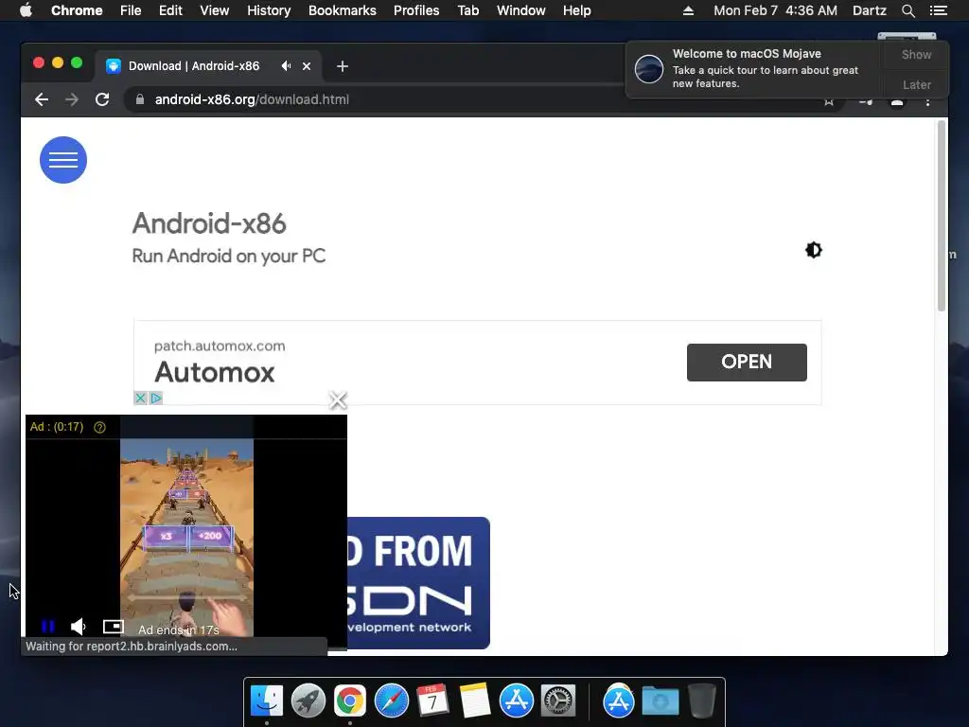Image resolution: width=969 pixels, height=727 pixels.
Task: Click Show on macOS Mojave notification
Action: tap(916, 54)
